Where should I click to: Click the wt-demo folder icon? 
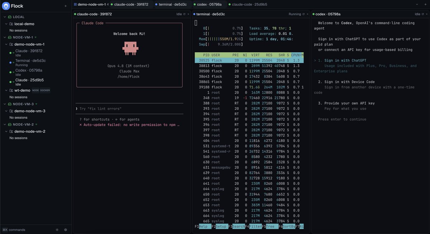tap(11, 91)
